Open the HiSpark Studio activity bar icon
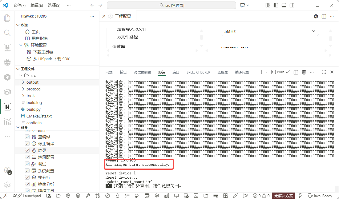The height and width of the screenshot is (199, 339). point(7,107)
